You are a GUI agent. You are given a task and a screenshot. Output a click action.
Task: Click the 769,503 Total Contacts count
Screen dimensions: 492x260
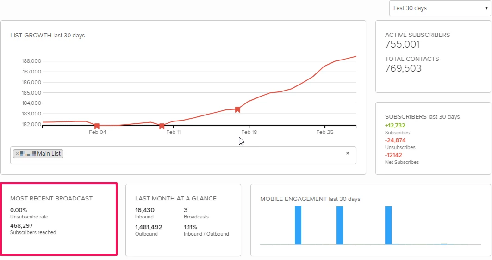click(x=403, y=68)
